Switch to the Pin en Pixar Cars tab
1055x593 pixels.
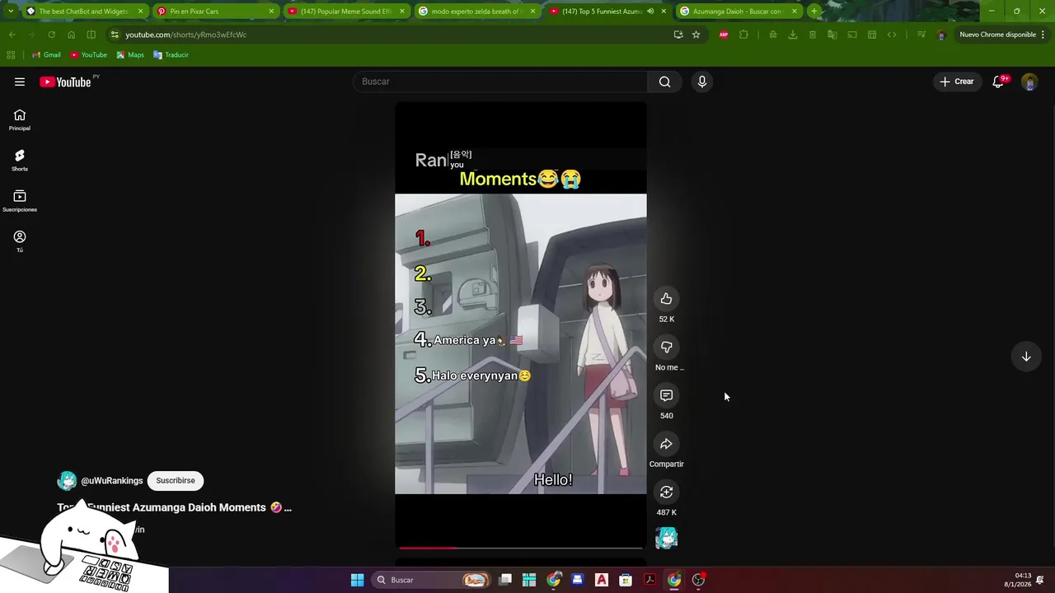pos(214,12)
